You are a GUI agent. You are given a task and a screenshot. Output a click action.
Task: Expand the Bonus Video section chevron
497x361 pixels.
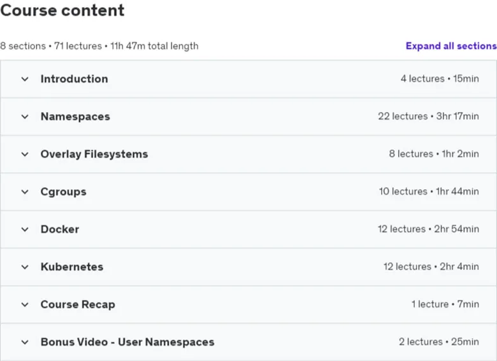[25, 342]
